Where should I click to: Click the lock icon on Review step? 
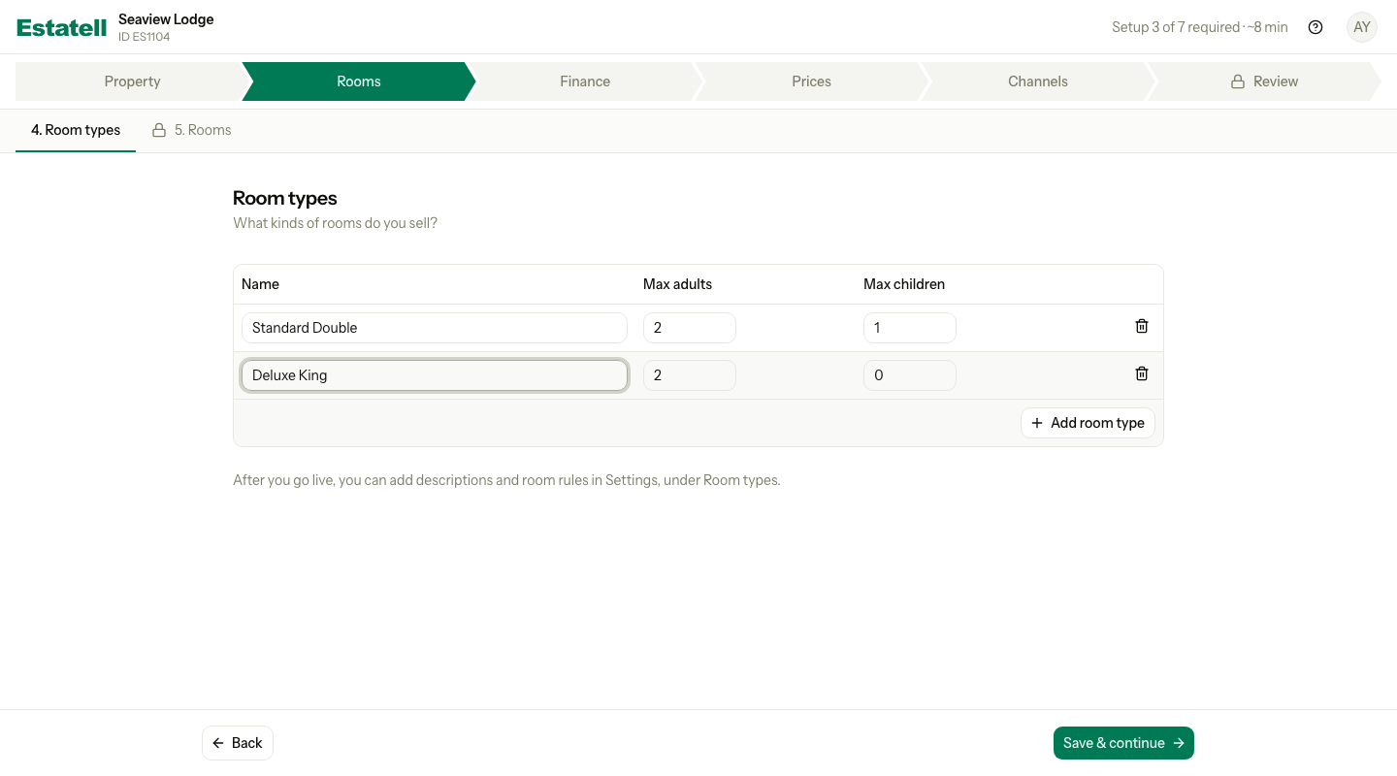(x=1238, y=81)
